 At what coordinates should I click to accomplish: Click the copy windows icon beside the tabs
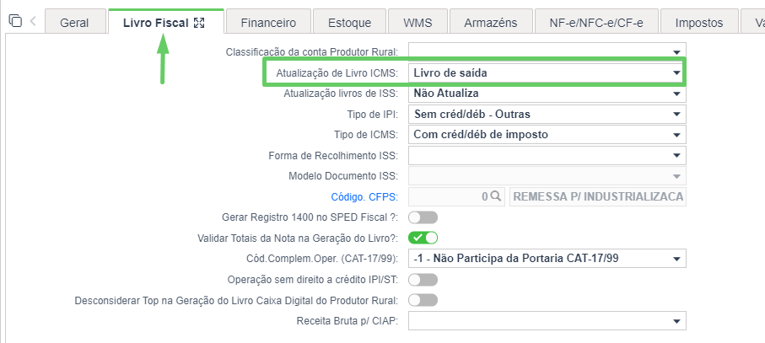click(x=16, y=21)
